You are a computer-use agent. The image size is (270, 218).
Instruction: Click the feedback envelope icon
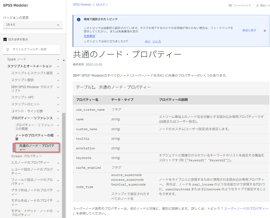click(x=230, y=6)
